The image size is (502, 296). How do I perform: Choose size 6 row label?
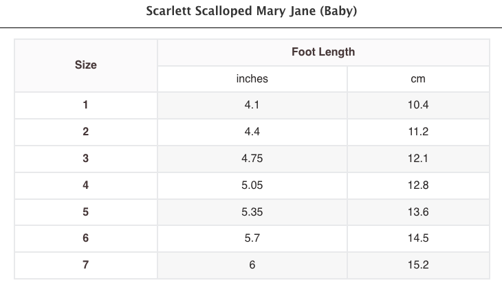85,238
